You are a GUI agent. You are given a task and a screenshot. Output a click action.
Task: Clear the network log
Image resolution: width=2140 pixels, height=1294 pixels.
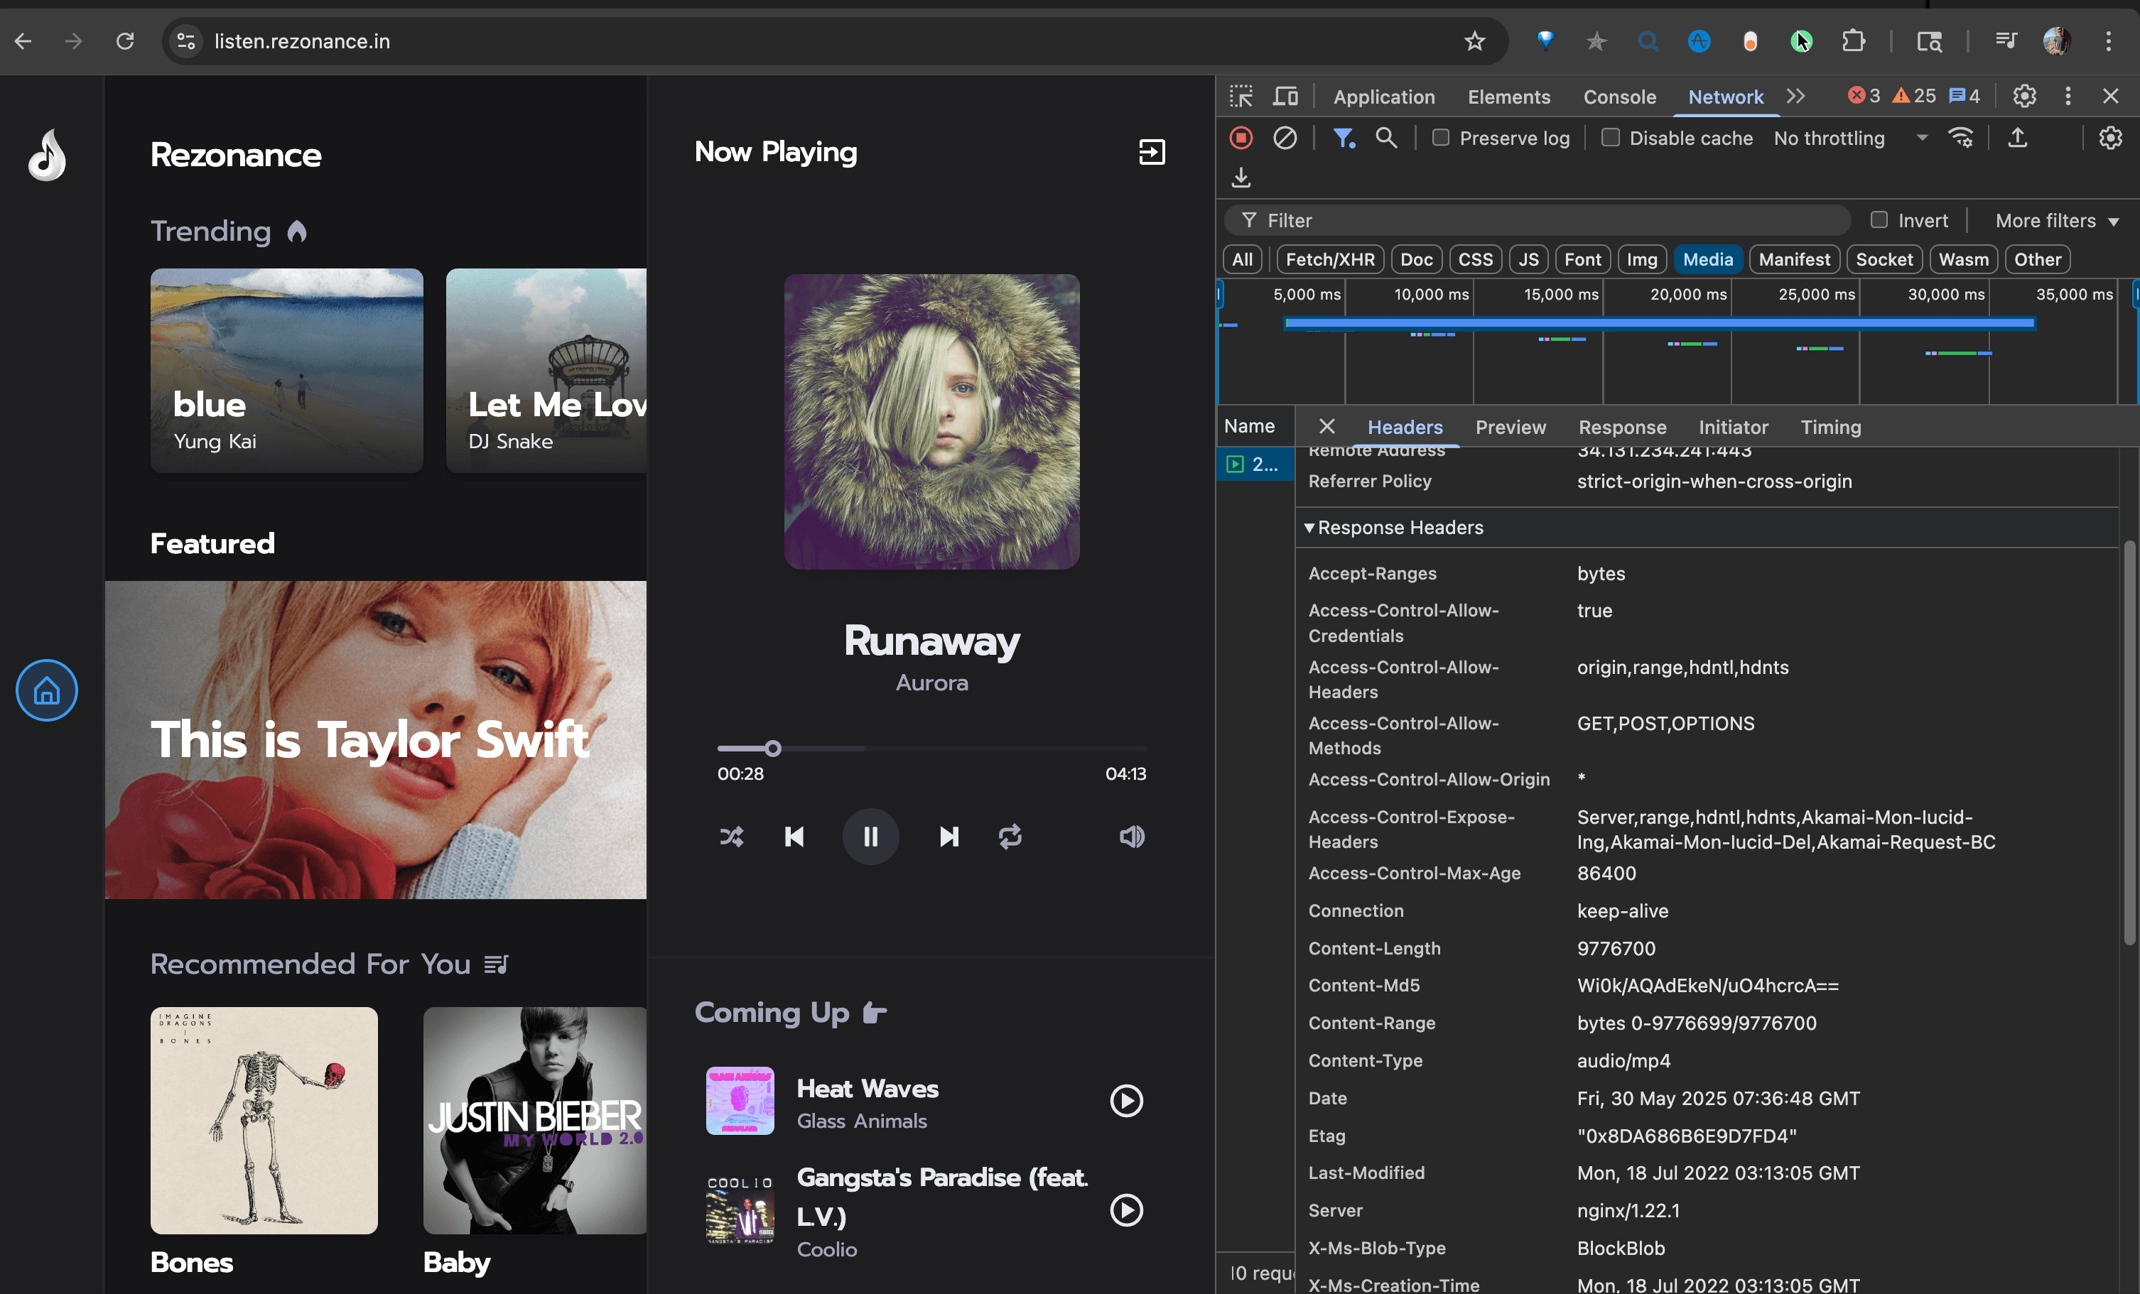pyautogui.click(x=1285, y=138)
